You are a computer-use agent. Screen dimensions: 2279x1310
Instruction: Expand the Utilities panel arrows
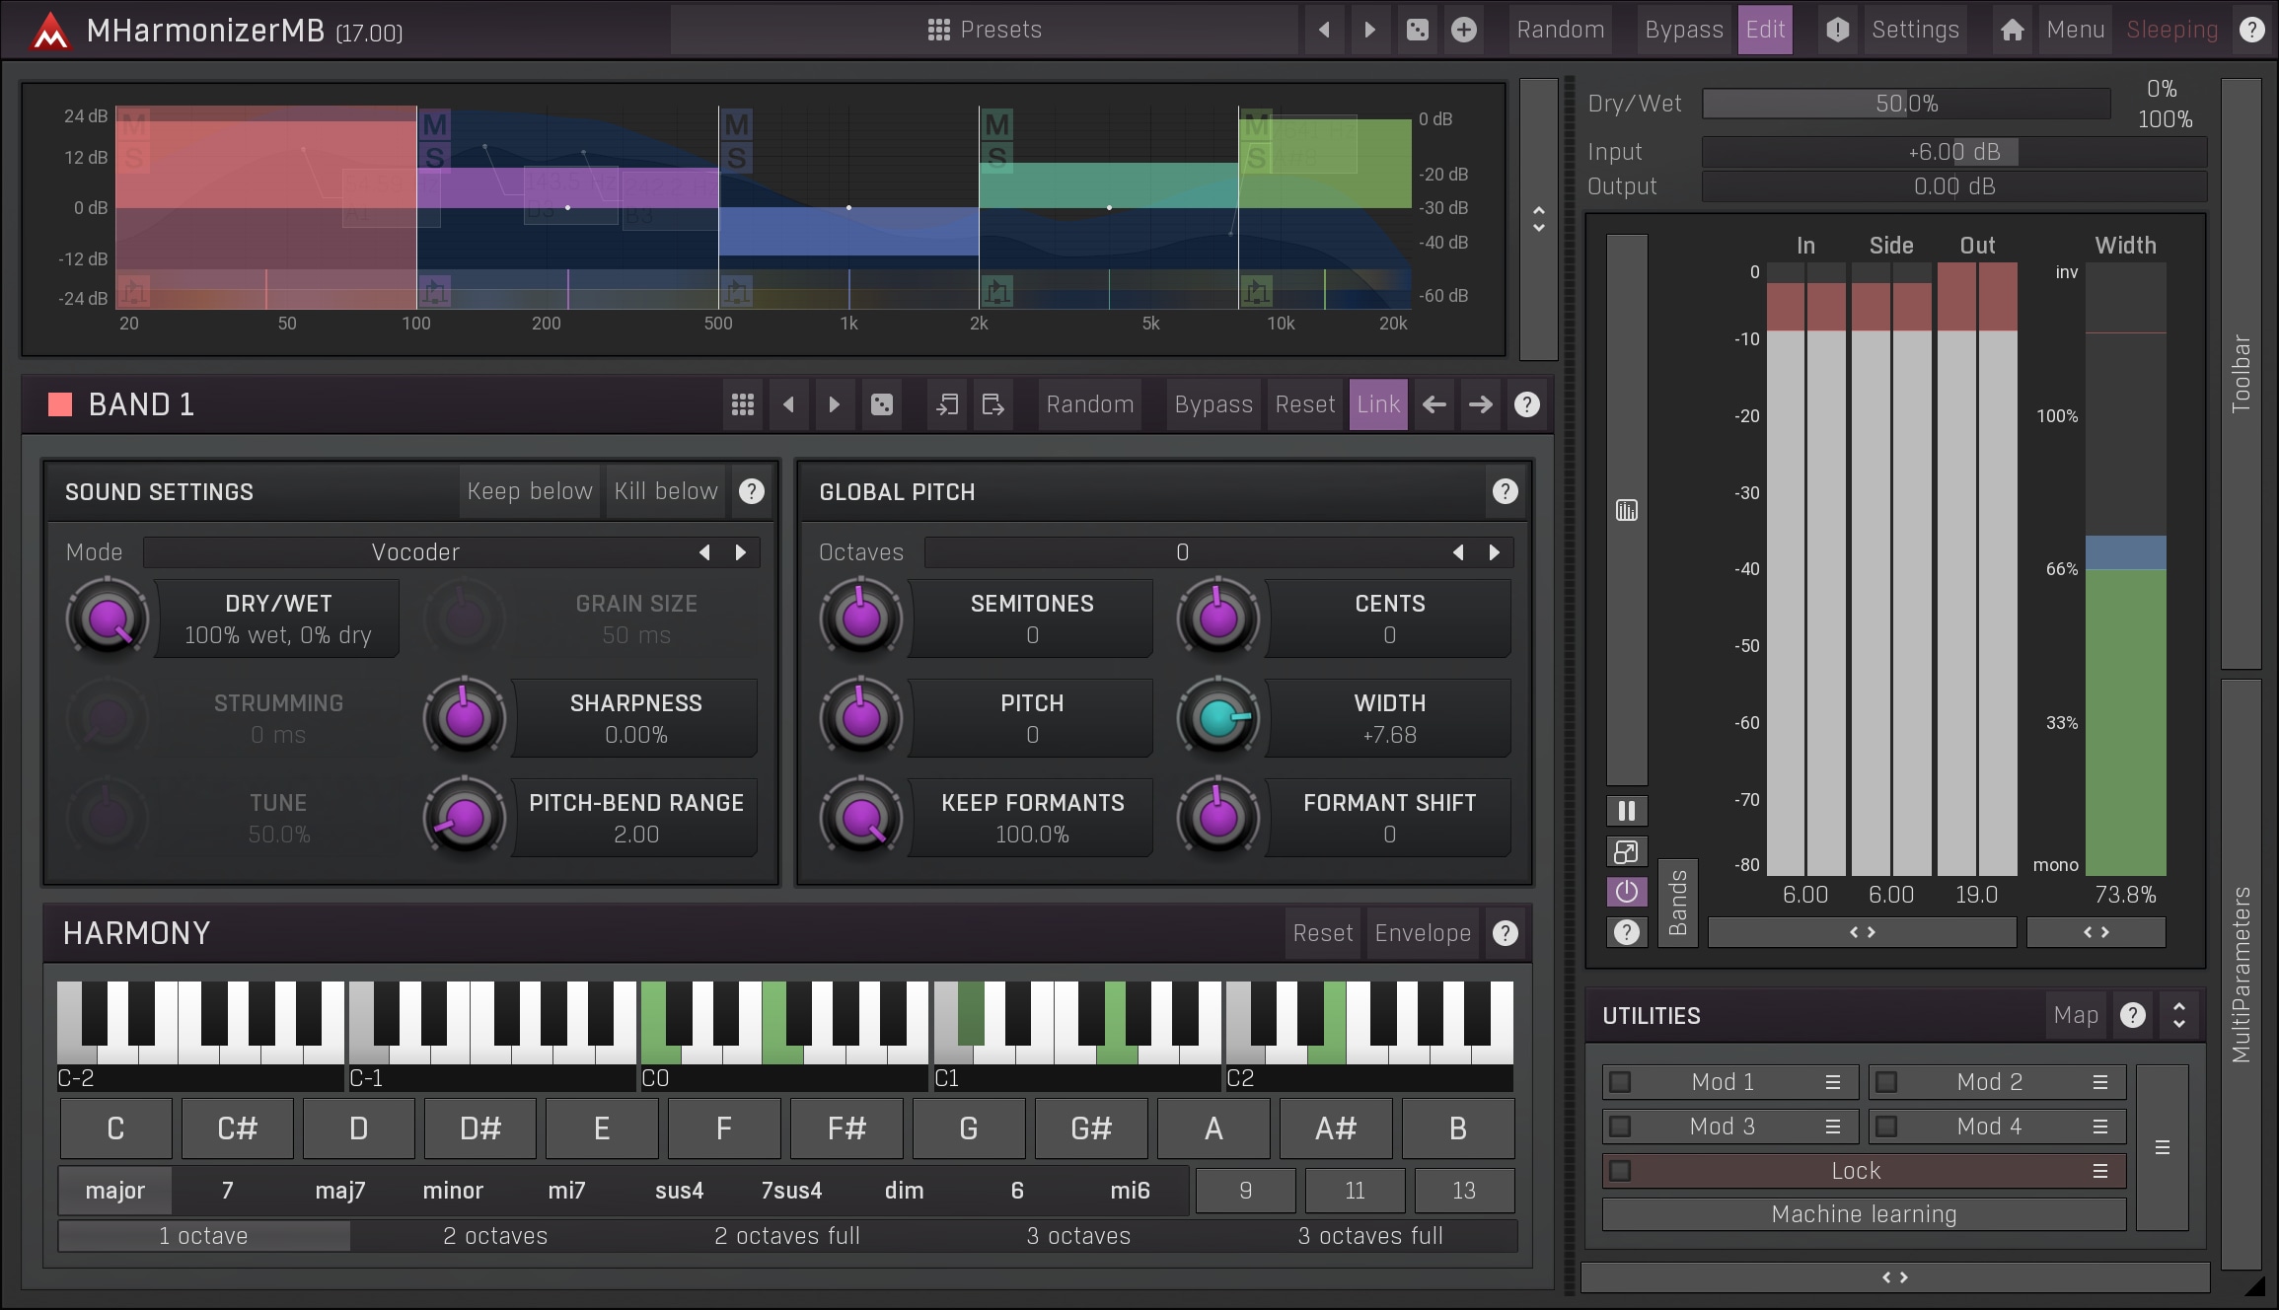pyautogui.click(x=2178, y=1015)
